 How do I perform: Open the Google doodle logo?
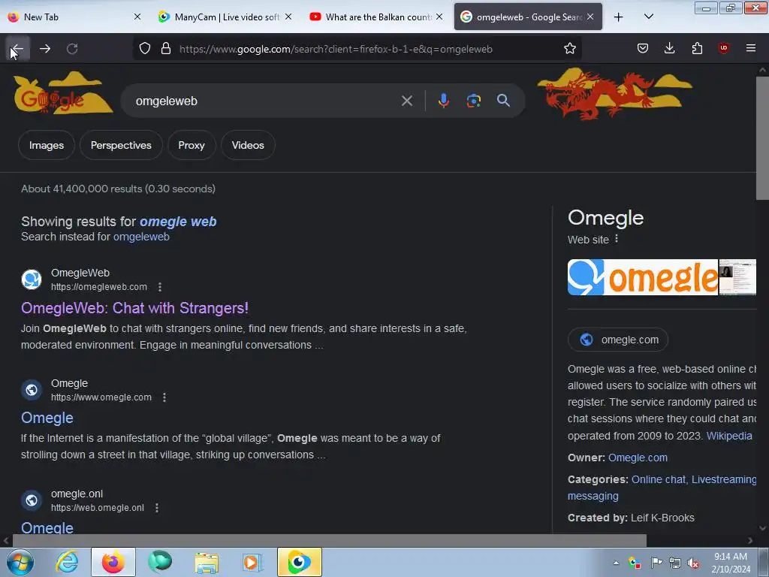point(62,94)
